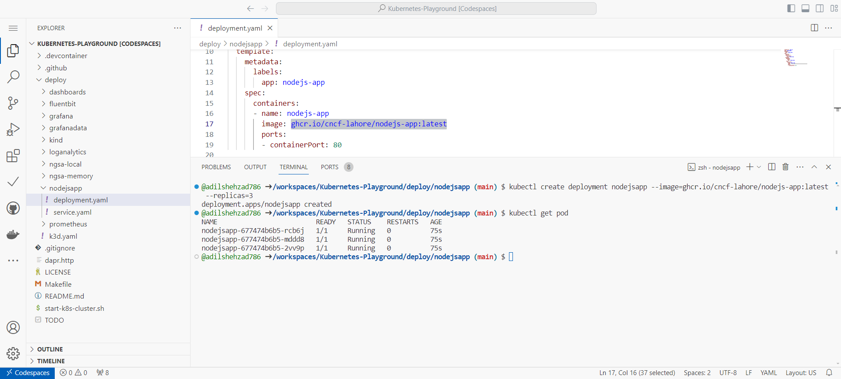
Task: Close the deployment.yaml editor tab
Action: tap(270, 28)
